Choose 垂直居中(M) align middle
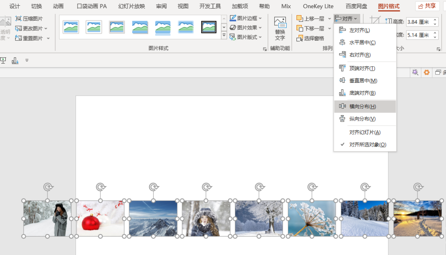 (365, 81)
